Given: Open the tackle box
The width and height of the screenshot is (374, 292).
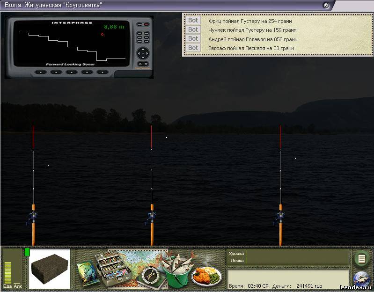Looking at the screenshot, I should [113, 270].
